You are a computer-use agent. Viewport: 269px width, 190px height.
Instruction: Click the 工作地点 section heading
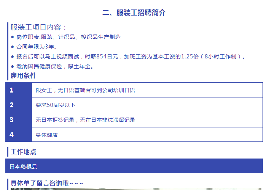pyautogui.click(x=23, y=152)
